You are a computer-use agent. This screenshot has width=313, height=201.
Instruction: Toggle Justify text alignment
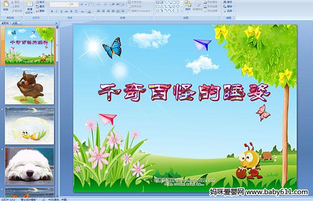tap(113, 11)
